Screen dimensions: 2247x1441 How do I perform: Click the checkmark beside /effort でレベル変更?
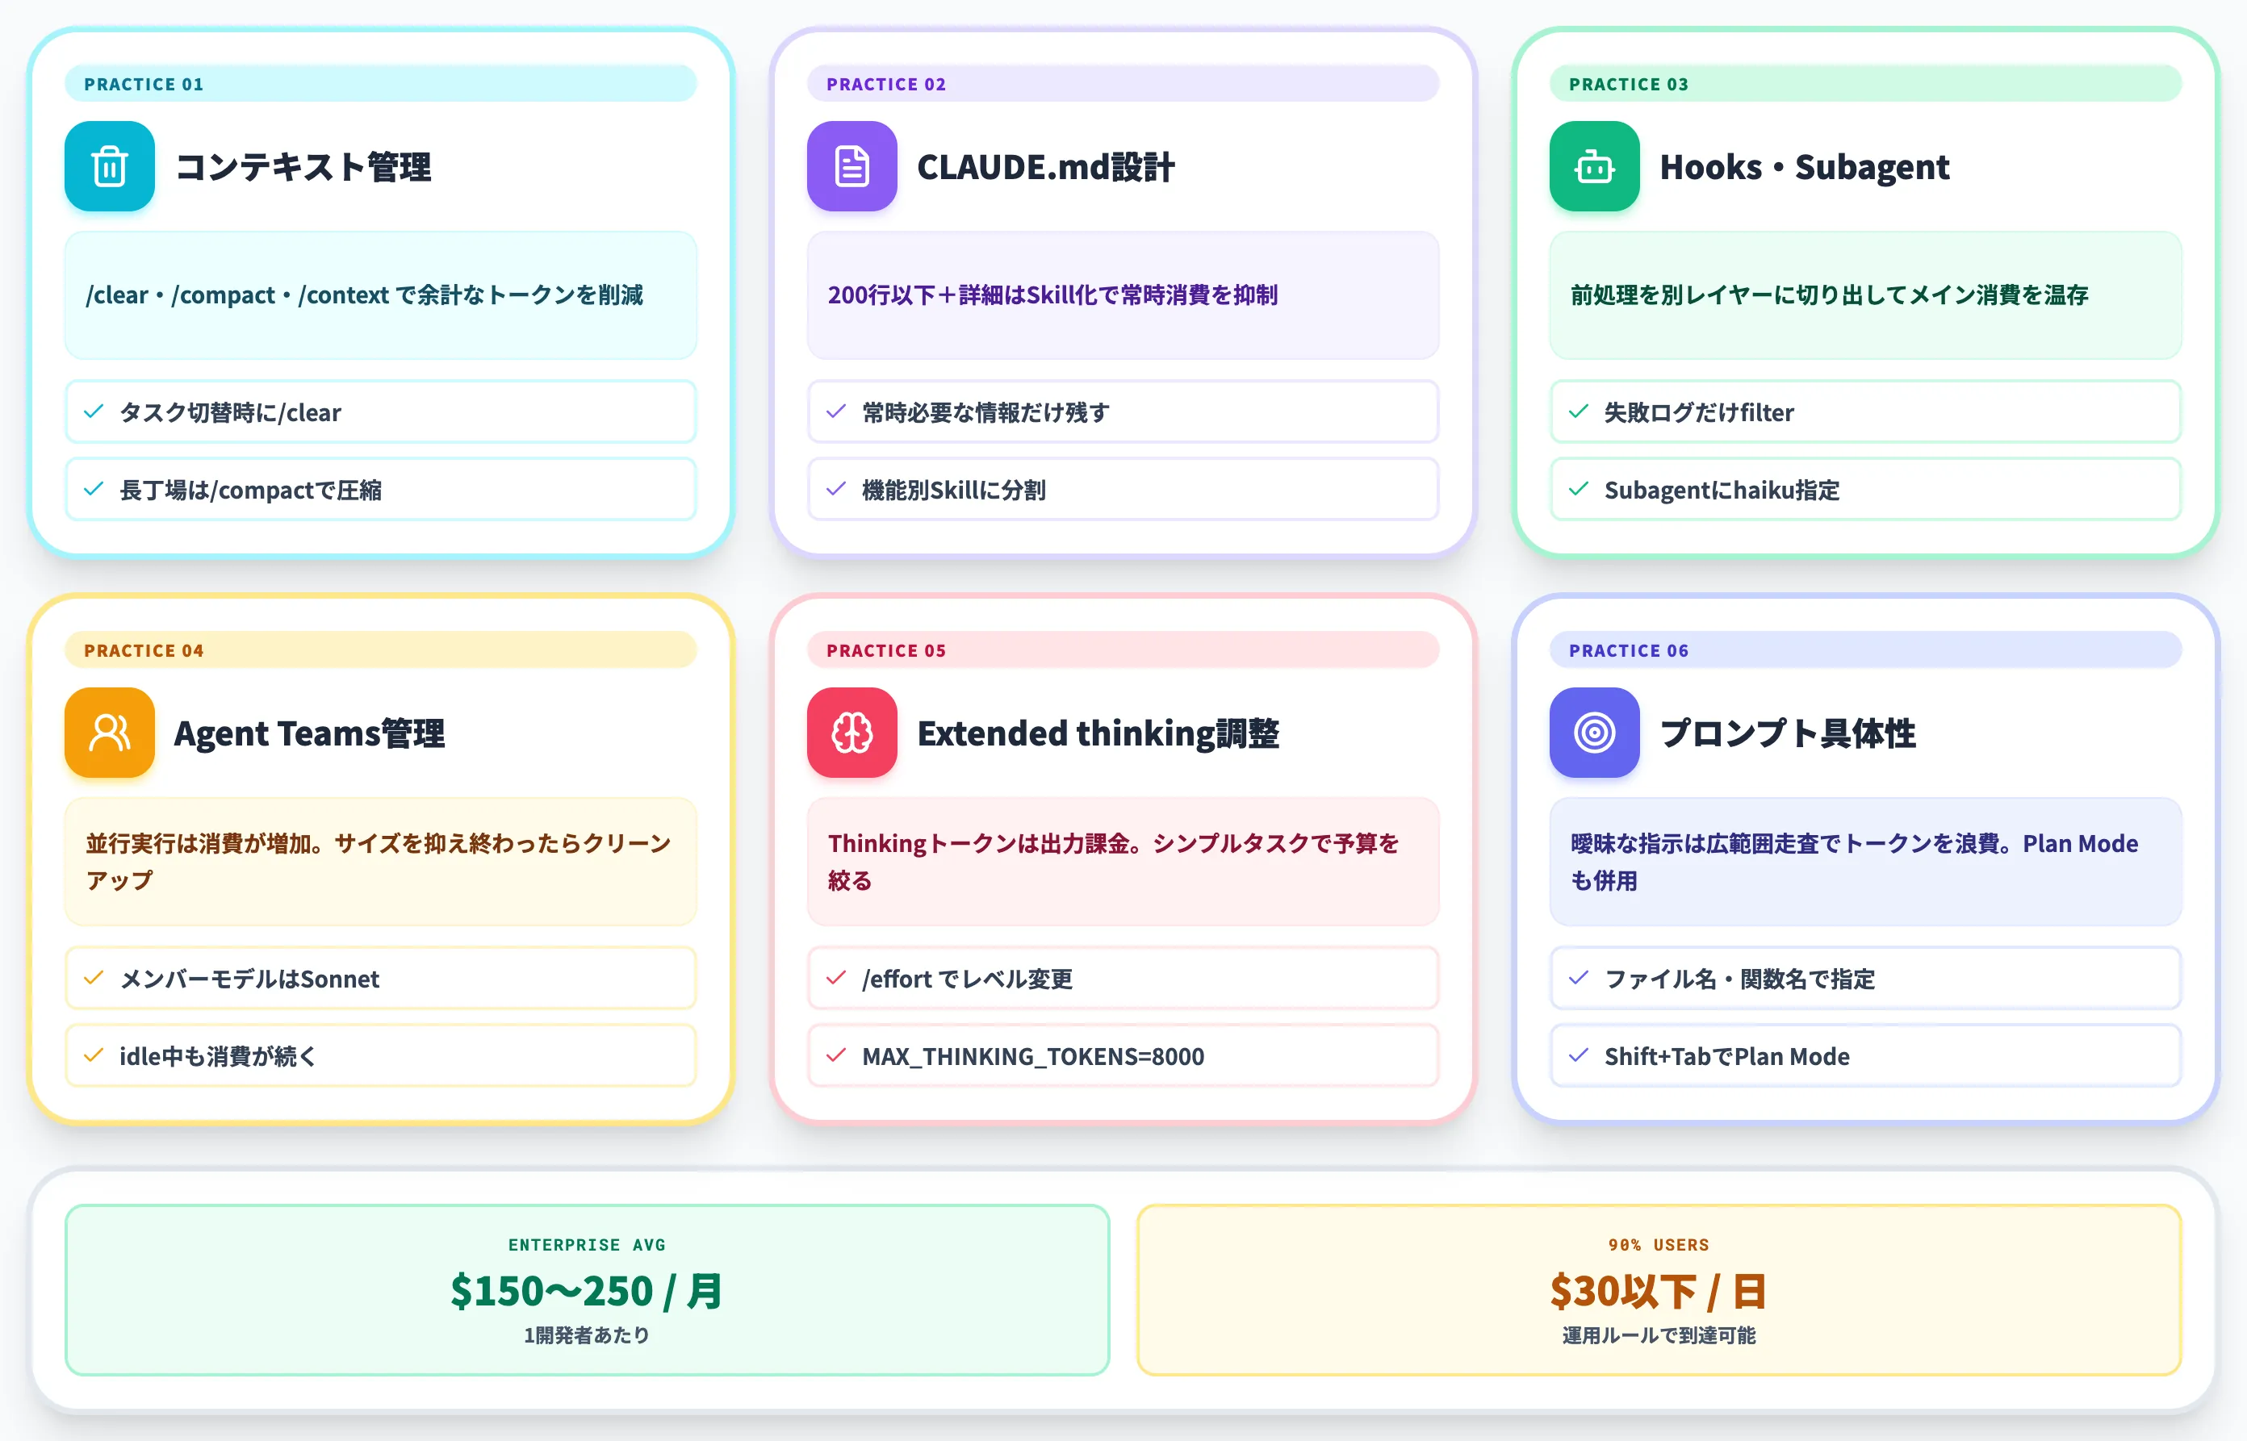pos(835,978)
